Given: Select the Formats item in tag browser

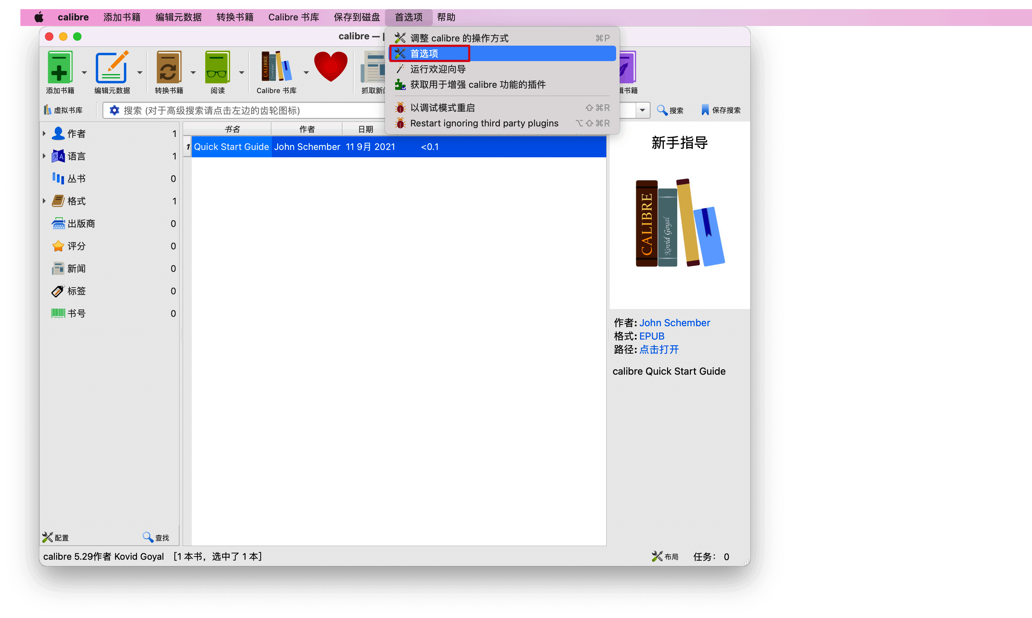Looking at the screenshot, I should tap(110, 201).
